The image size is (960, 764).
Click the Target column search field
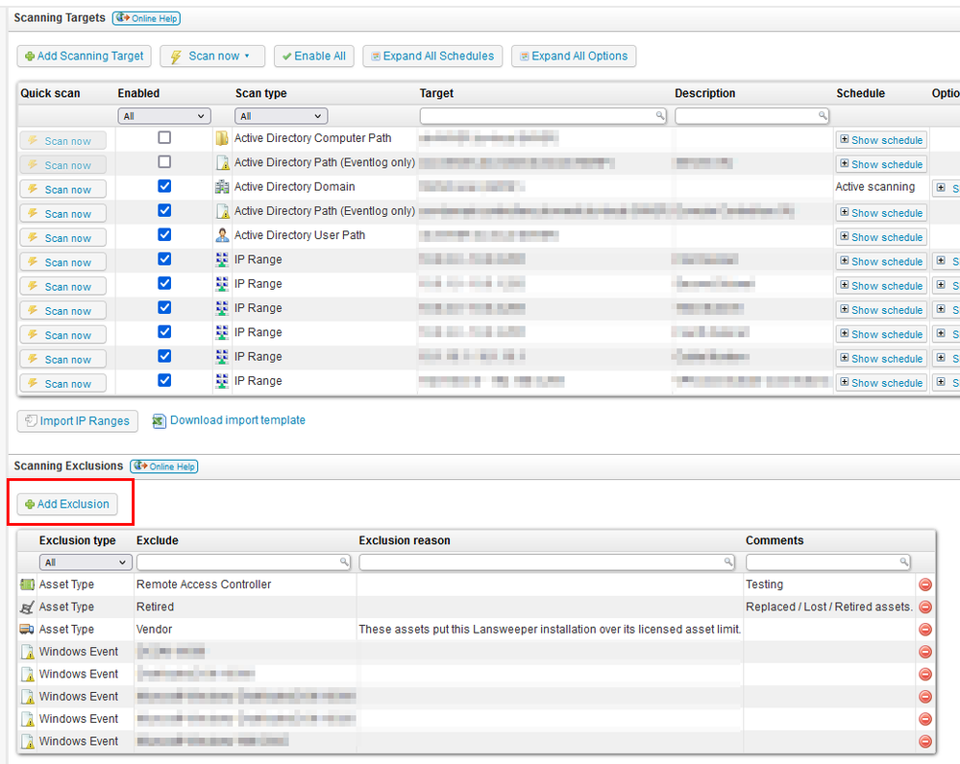[542, 115]
